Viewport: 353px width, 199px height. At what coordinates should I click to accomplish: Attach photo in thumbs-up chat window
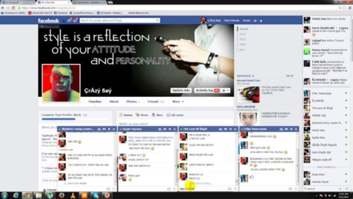point(291,189)
